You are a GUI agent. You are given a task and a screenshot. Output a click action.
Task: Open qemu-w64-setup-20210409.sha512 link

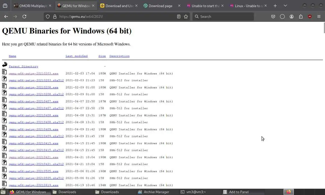click(x=36, y=136)
